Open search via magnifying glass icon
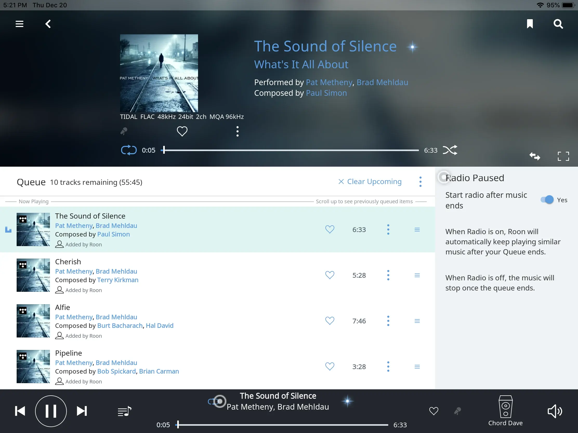578x433 pixels. tap(558, 24)
